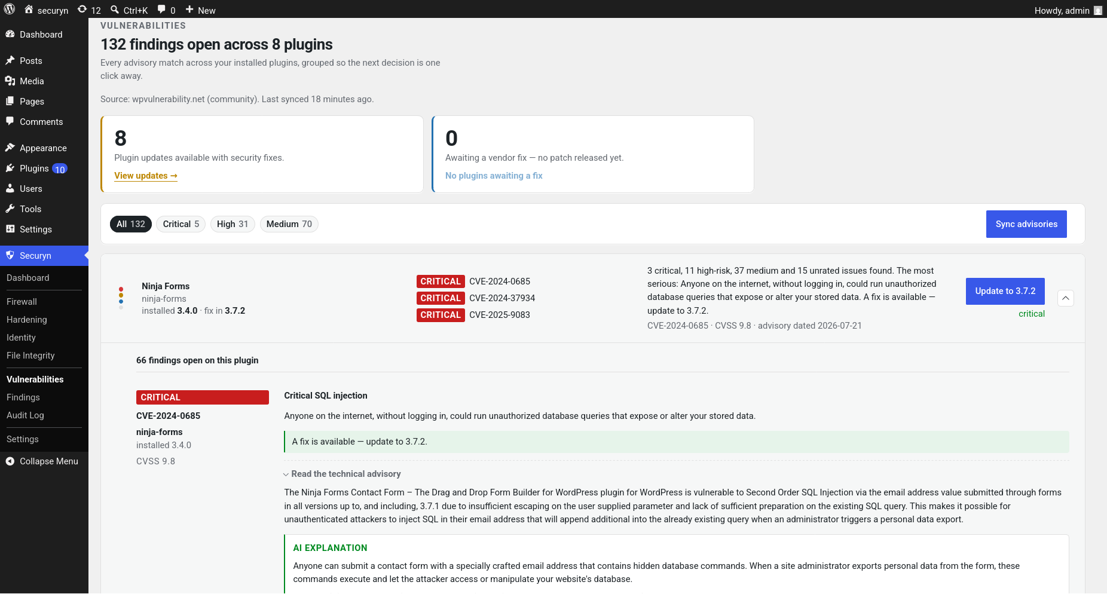Filter findings by High 31
The width and height of the screenshot is (1107, 594).
tap(233, 224)
